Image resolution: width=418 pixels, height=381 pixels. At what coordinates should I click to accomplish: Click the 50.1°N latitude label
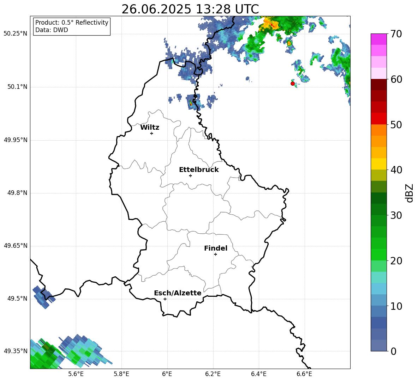(17, 87)
